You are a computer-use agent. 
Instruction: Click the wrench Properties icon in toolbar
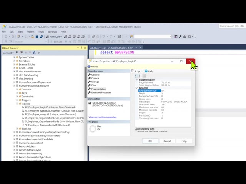tap(180, 36)
